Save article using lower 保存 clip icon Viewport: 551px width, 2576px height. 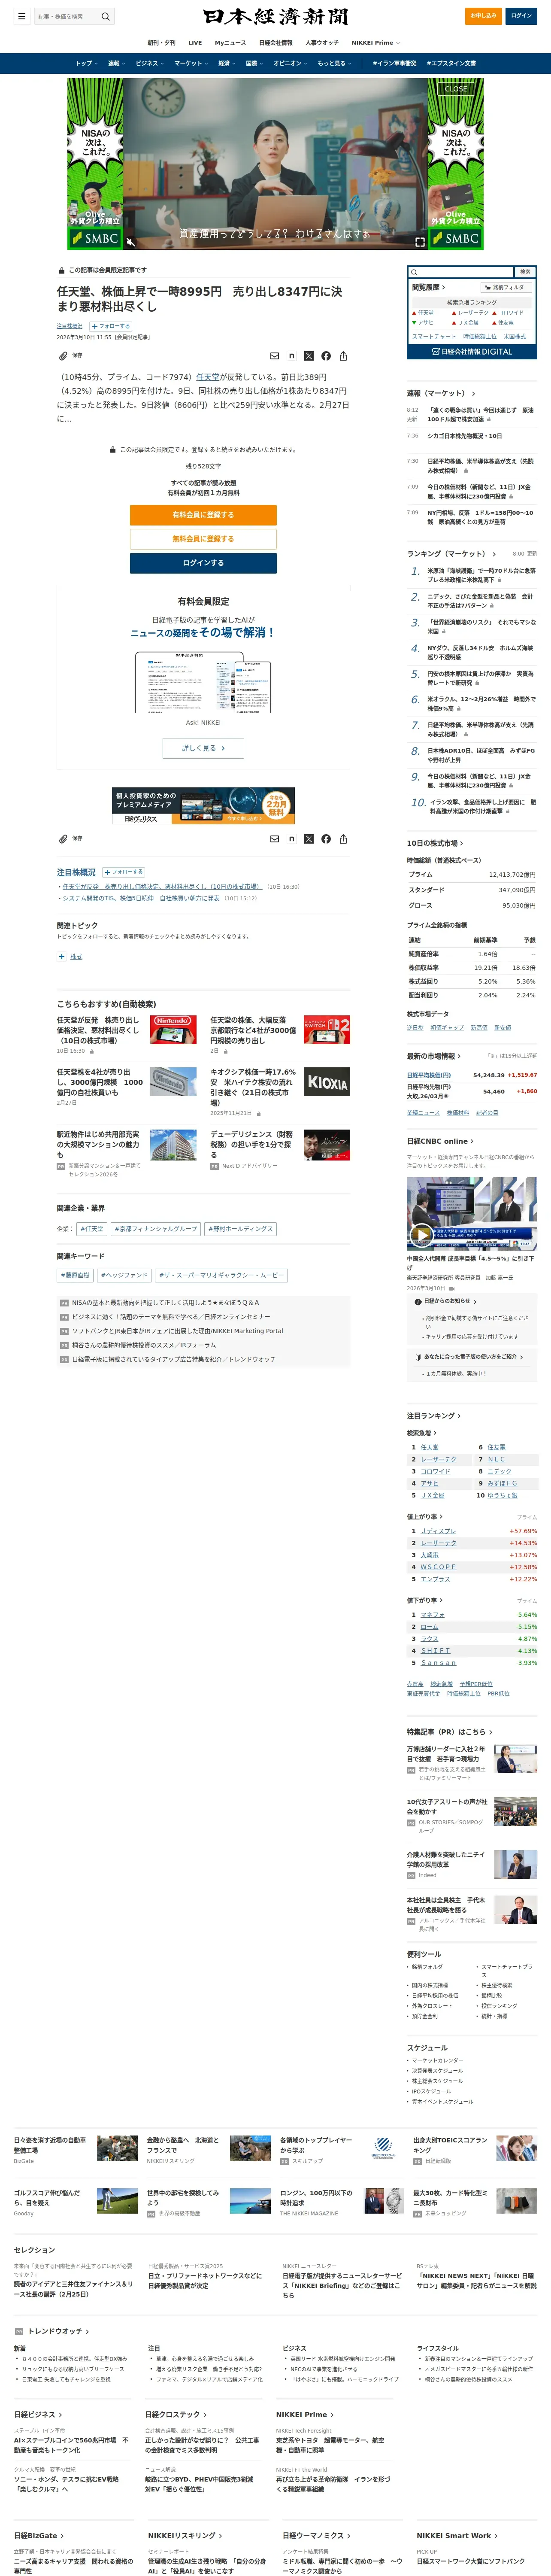coord(70,838)
